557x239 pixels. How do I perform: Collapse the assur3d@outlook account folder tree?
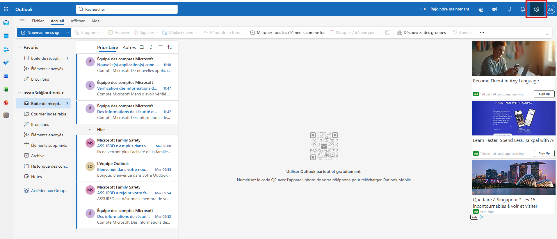click(x=19, y=93)
